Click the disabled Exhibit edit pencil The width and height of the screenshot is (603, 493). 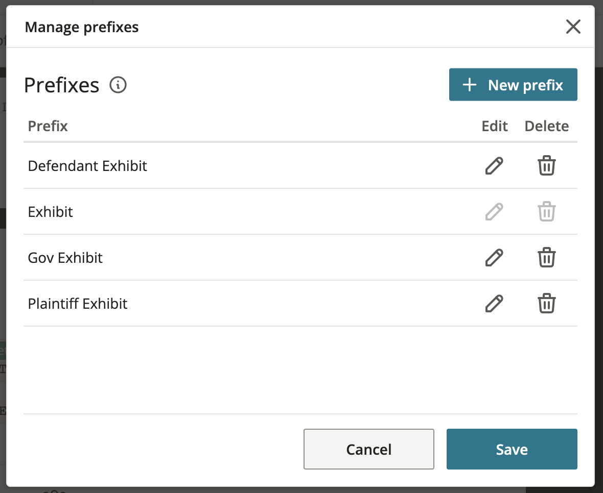coord(494,212)
